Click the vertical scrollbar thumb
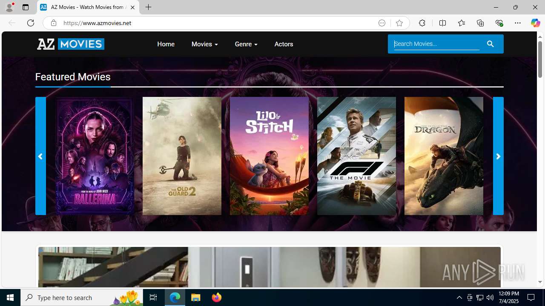Image resolution: width=545 pixels, height=306 pixels. pos(540,59)
